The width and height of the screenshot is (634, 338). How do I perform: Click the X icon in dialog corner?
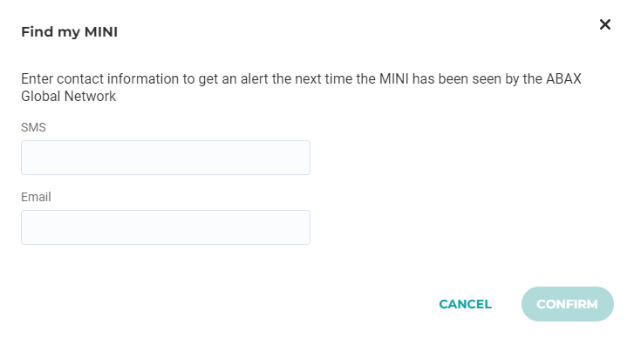[605, 24]
